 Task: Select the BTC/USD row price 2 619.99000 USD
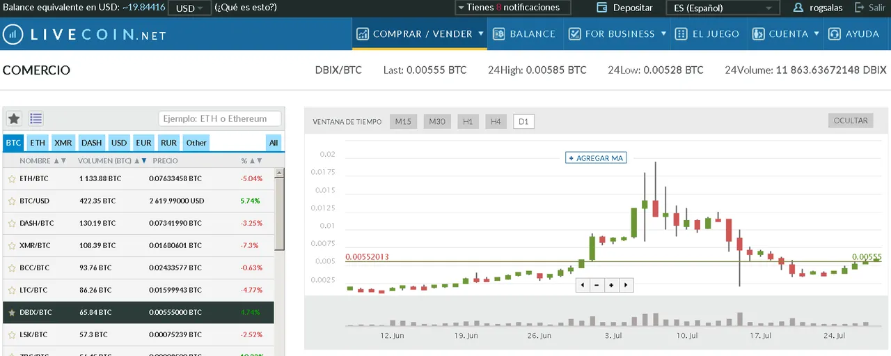point(175,201)
